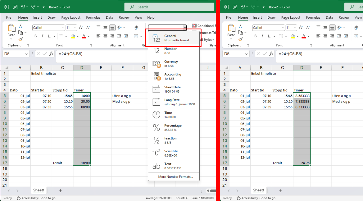Open the Help tab in the ribbon

[x=151, y=18]
